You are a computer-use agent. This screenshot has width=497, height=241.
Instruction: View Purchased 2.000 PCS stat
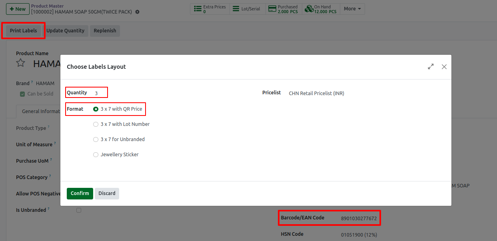283,9
